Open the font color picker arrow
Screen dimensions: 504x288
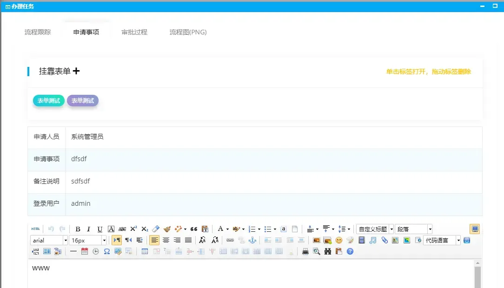[227, 229]
